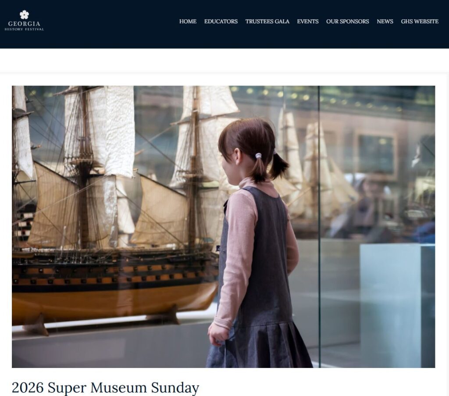Image resolution: width=449 pixels, height=396 pixels.
Task: Click the blank white area below the header
Action: [224, 61]
